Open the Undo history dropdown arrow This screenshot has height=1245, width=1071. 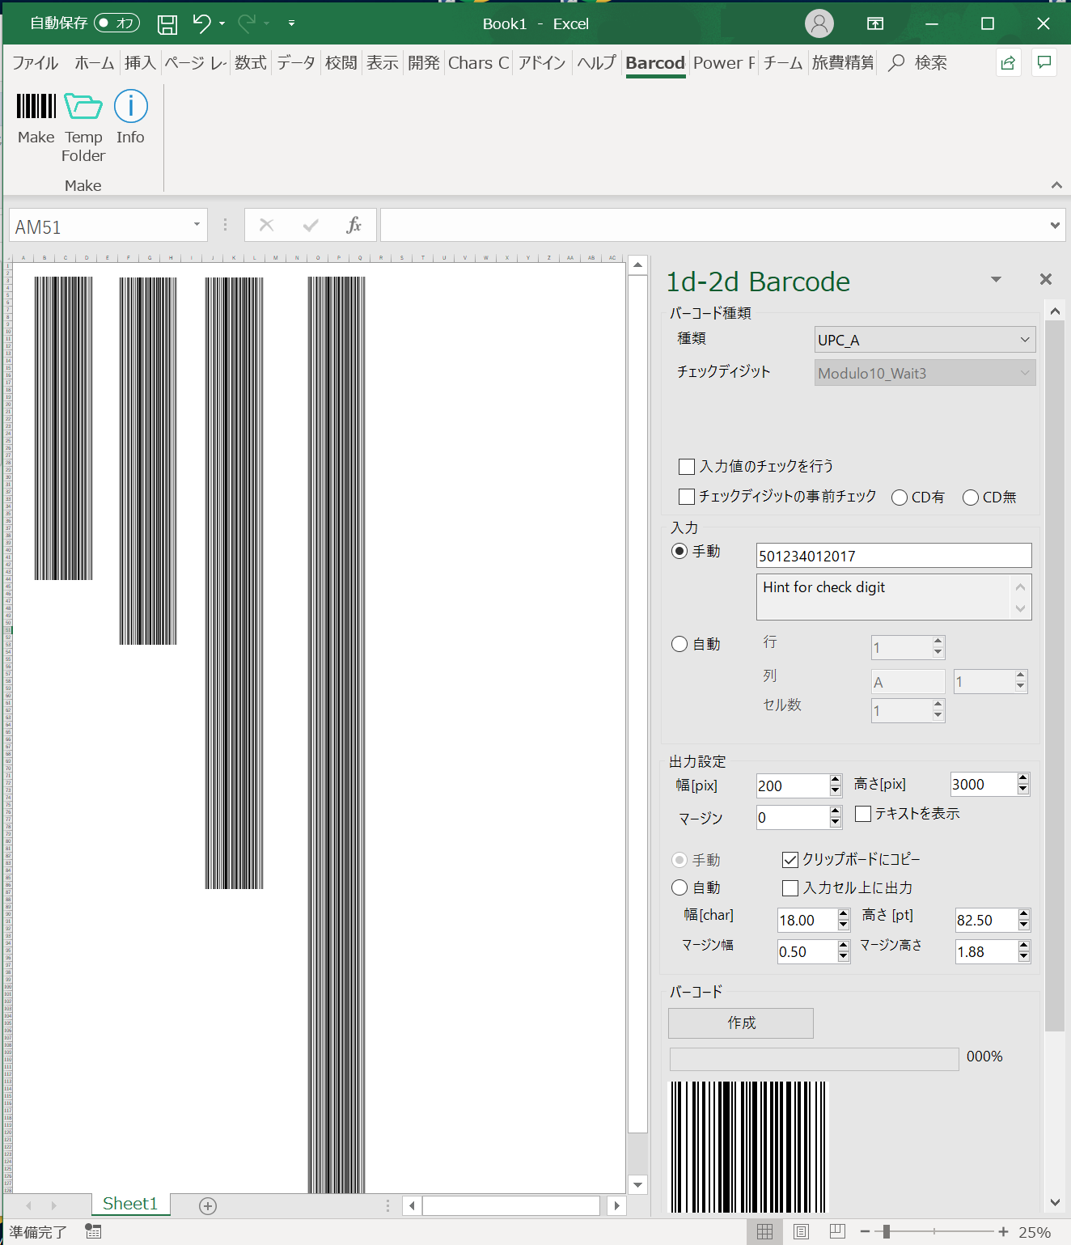pyautogui.click(x=222, y=23)
